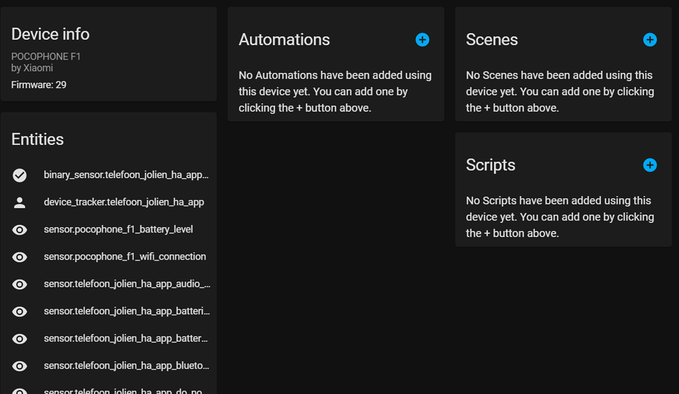
Task: Click eye icon beside telefoon_jolien_ha_app_batter… entity
Action: [x=19, y=338]
